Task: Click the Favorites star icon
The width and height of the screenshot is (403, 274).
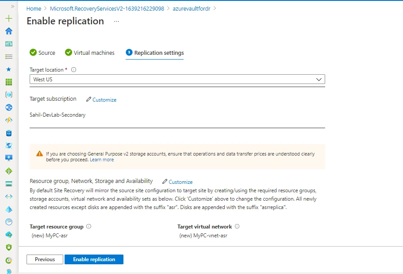Action: click(8, 69)
